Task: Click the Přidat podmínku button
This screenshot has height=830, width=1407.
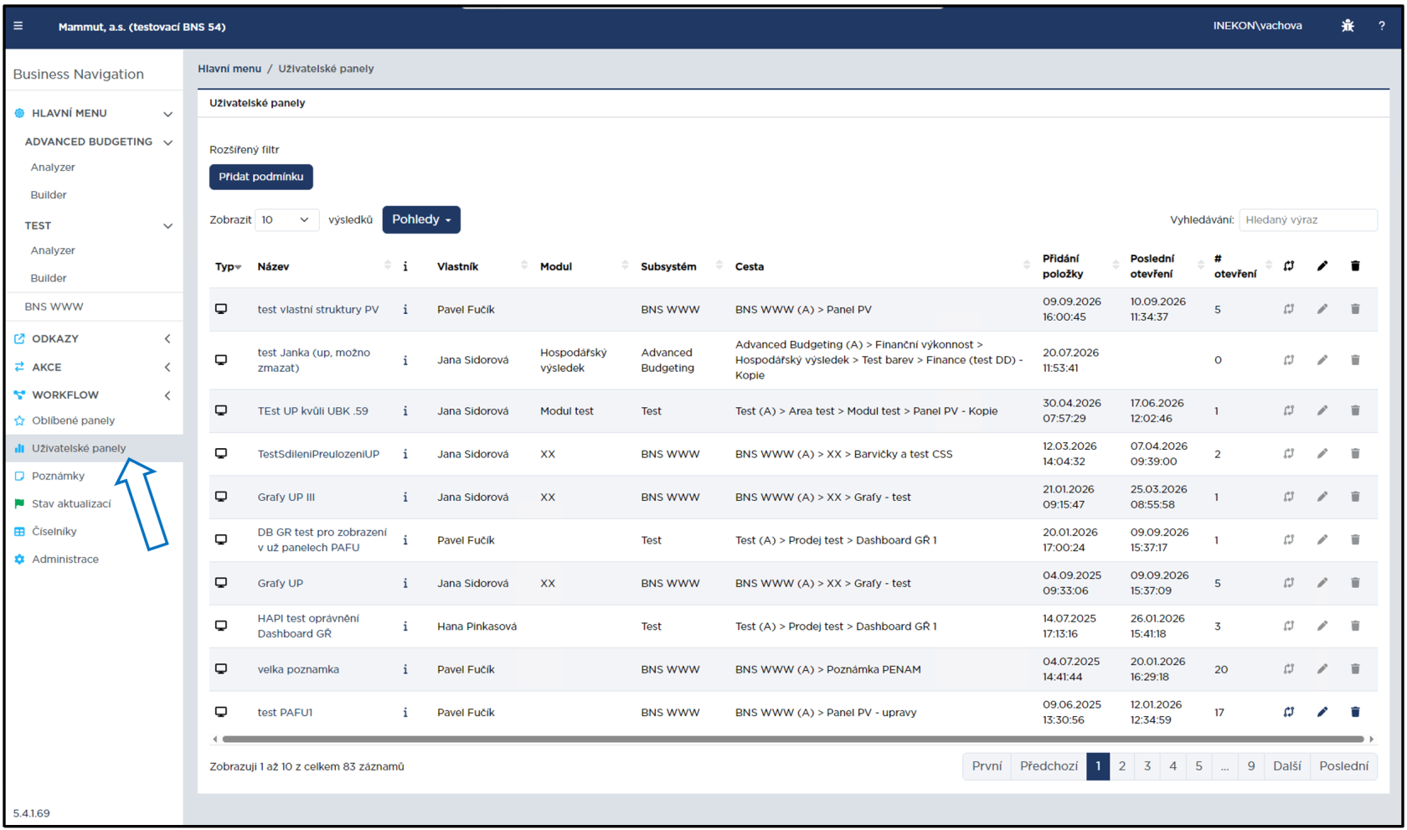Action: (x=261, y=177)
